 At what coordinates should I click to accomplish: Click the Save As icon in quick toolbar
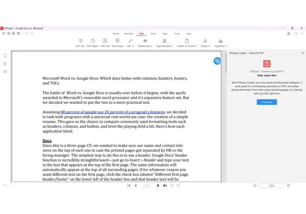click(13, 34)
